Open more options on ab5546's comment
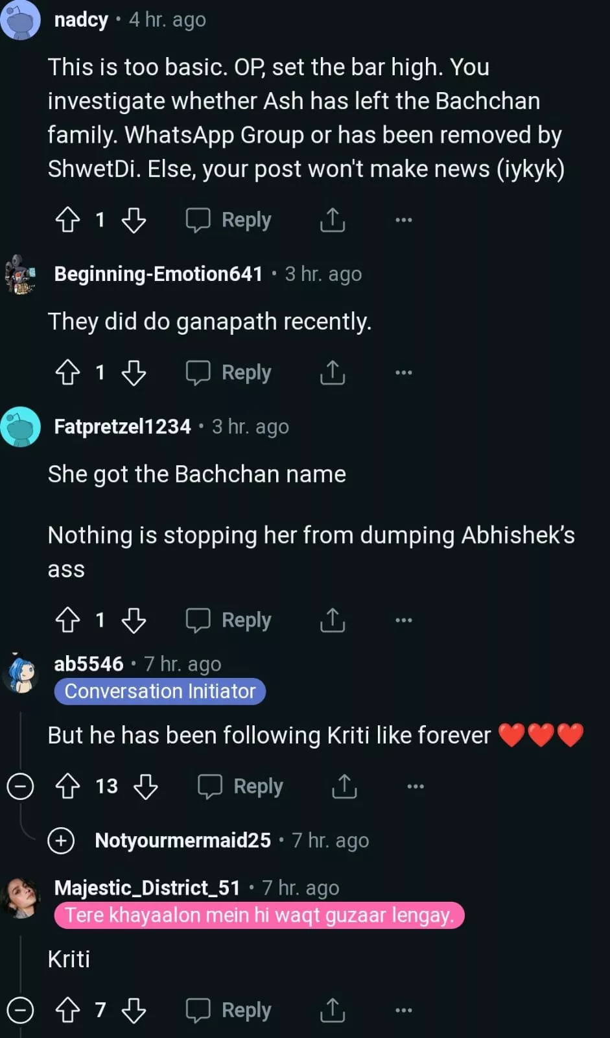The height and width of the screenshot is (1038, 610). click(415, 786)
